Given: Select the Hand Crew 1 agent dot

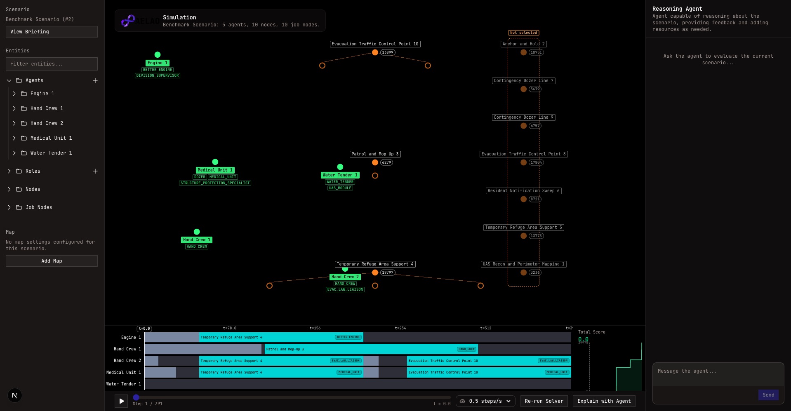Looking at the screenshot, I should tap(197, 232).
